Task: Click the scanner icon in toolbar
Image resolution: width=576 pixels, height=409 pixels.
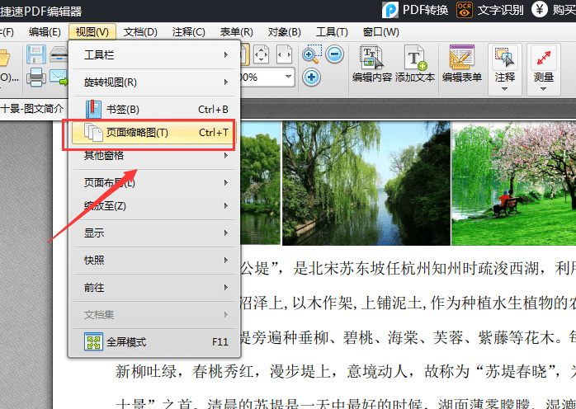Action: click(x=59, y=54)
